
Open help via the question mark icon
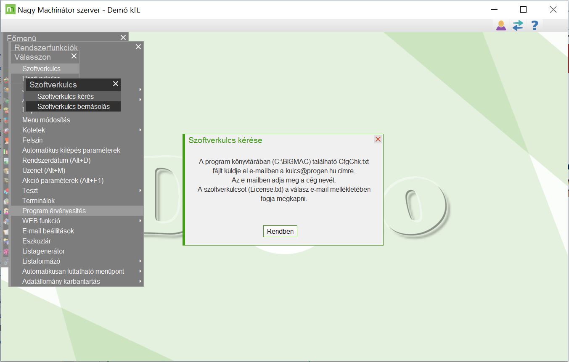(x=535, y=26)
